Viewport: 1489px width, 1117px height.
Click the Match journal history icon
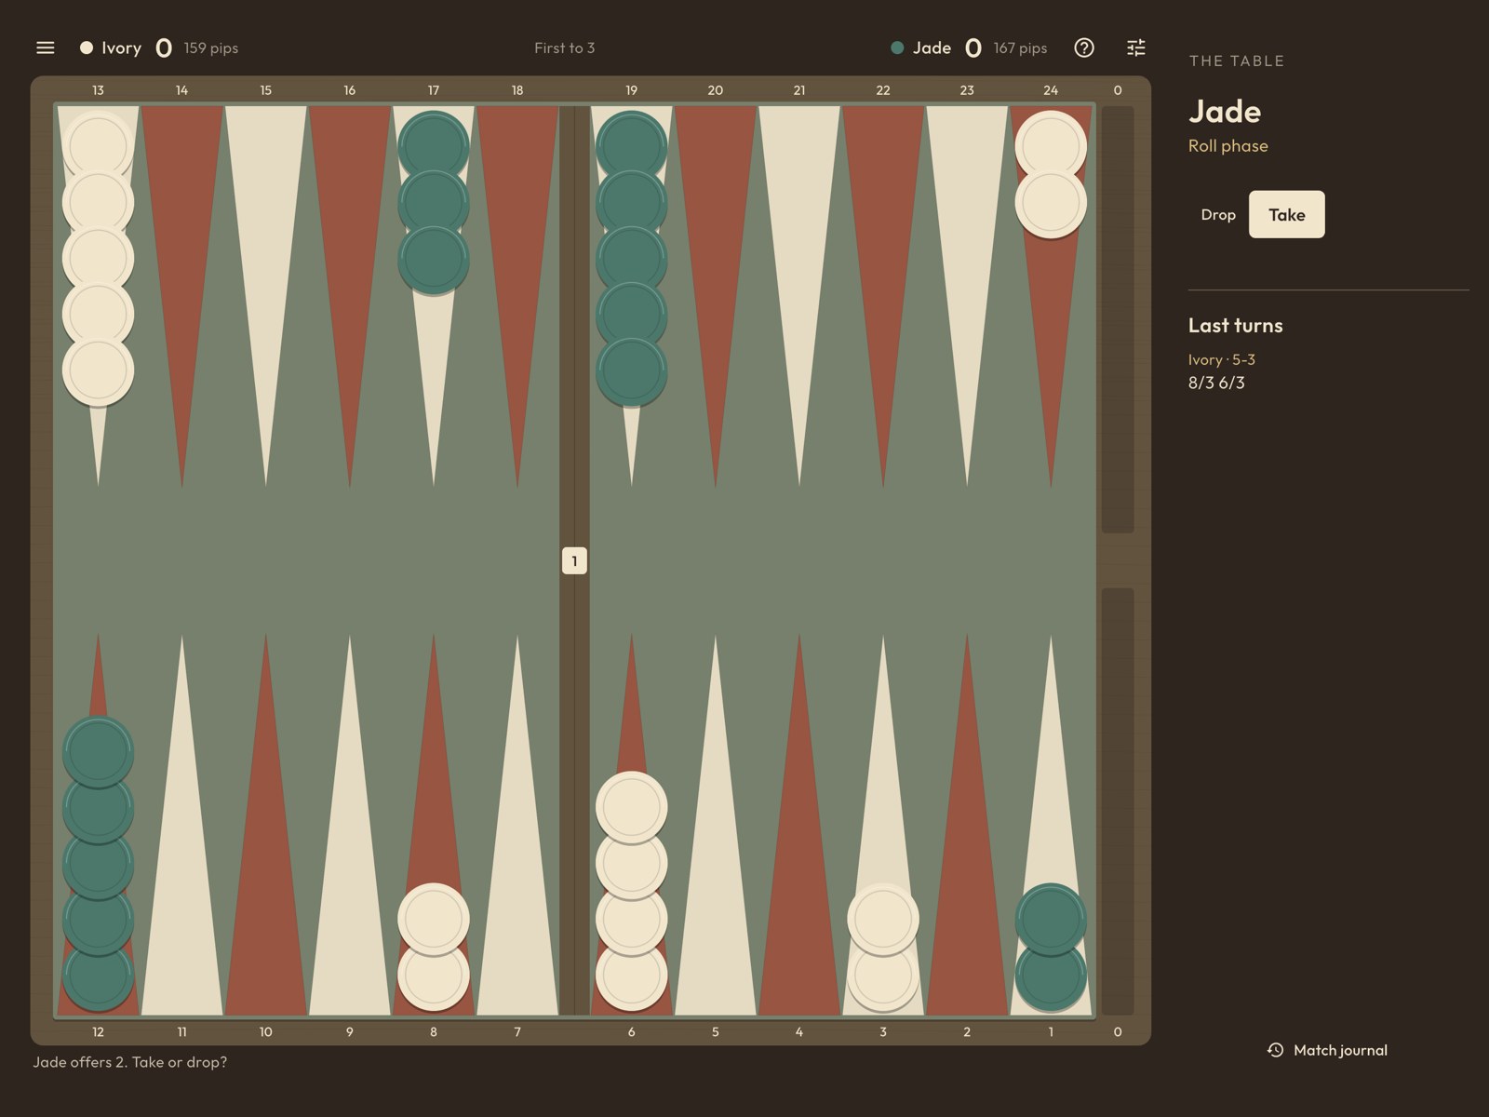[x=1275, y=1050]
